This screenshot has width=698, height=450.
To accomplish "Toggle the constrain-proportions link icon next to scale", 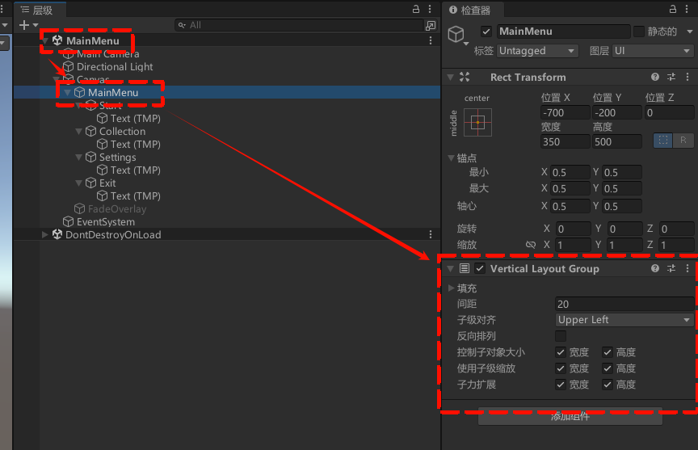I will coord(531,245).
